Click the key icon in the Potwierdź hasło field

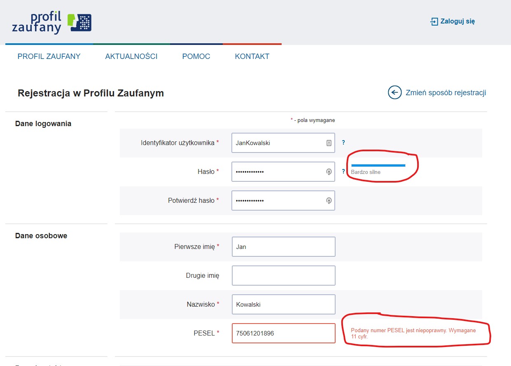pyautogui.click(x=329, y=201)
